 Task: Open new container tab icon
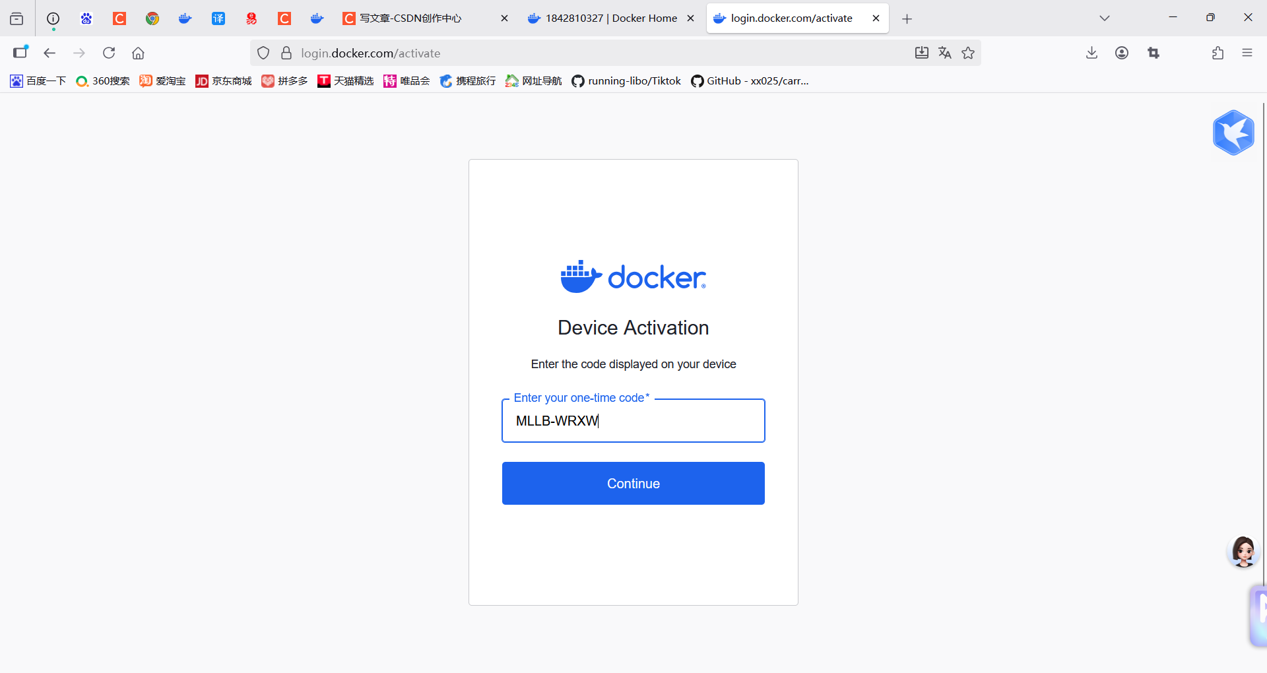tap(21, 53)
